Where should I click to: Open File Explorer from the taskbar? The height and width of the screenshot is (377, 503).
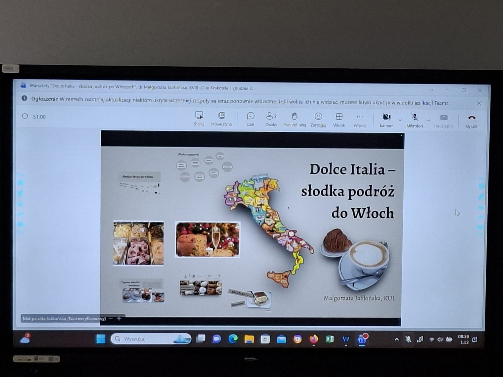coord(249,339)
